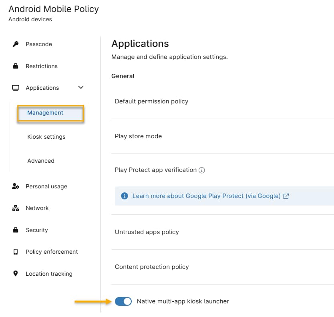The width and height of the screenshot is (334, 317).
Task: Toggle Native multi-app kiosk launcher switch
Action: pyautogui.click(x=123, y=301)
